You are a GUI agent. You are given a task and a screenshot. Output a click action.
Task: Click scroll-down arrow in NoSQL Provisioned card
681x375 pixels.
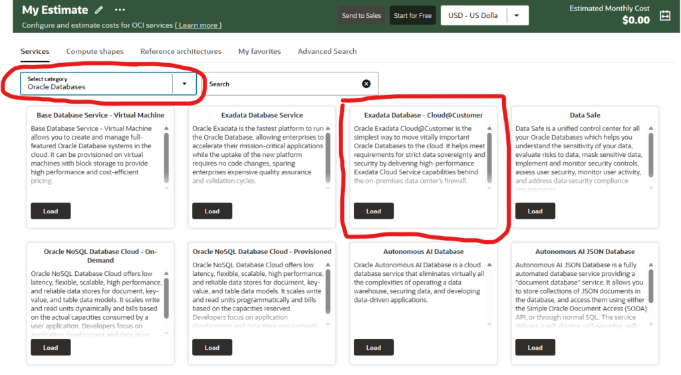click(x=328, y=324)
